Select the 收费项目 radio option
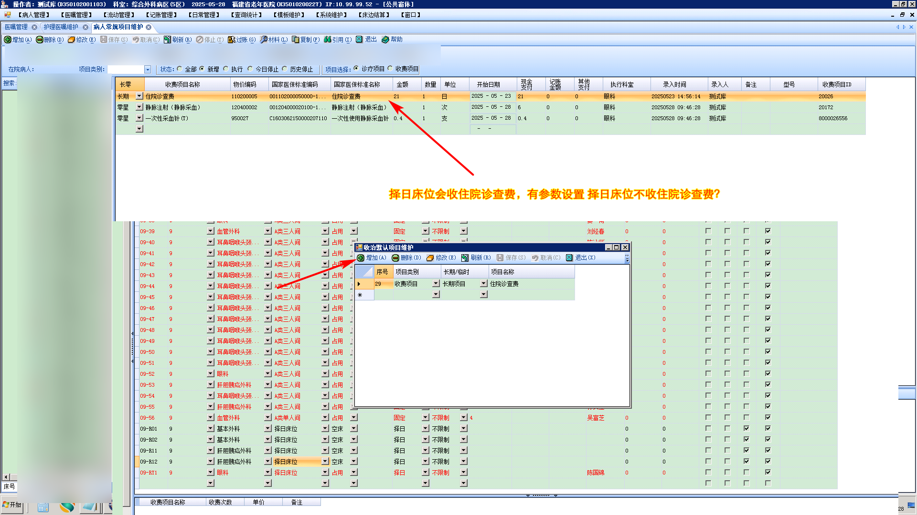This screenshot has width=917, height=515. [390, 69]
